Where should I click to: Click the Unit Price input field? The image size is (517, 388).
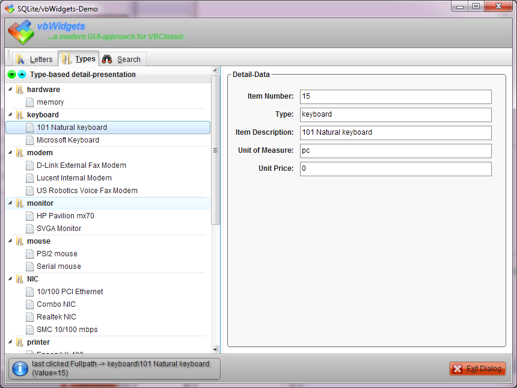pyautogui.click(x=395, y=169)
